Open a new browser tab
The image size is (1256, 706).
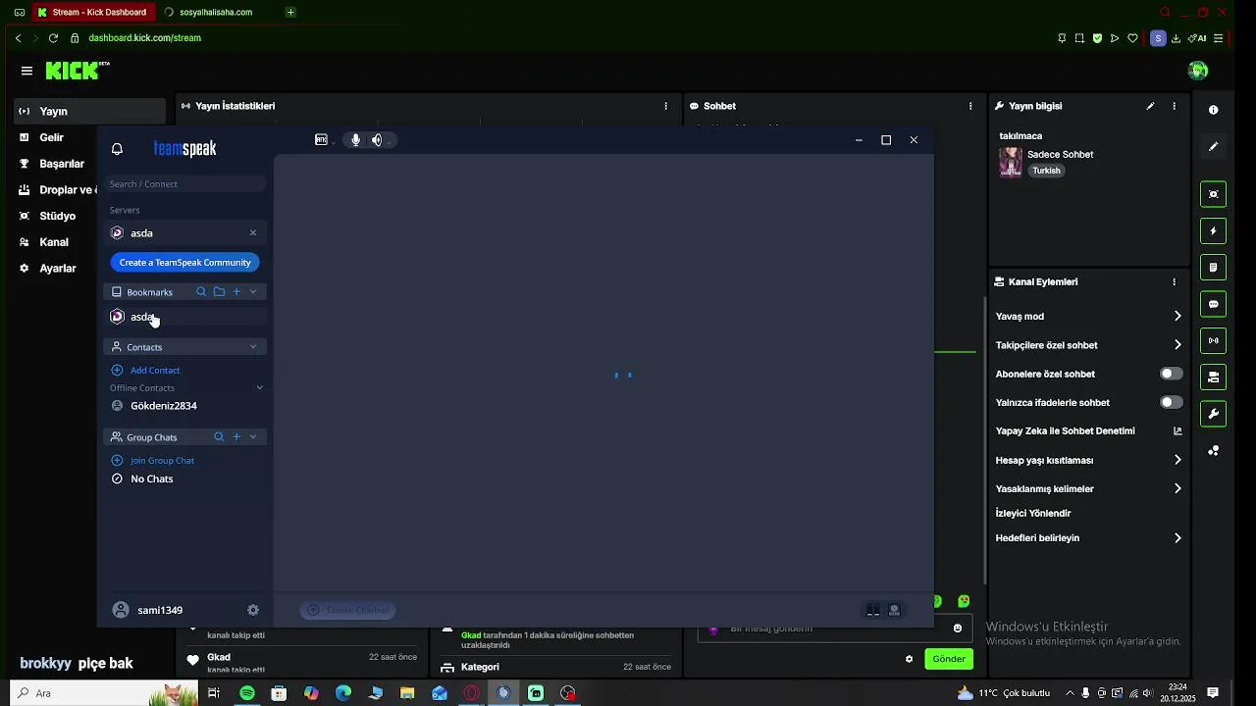(290, 12)
